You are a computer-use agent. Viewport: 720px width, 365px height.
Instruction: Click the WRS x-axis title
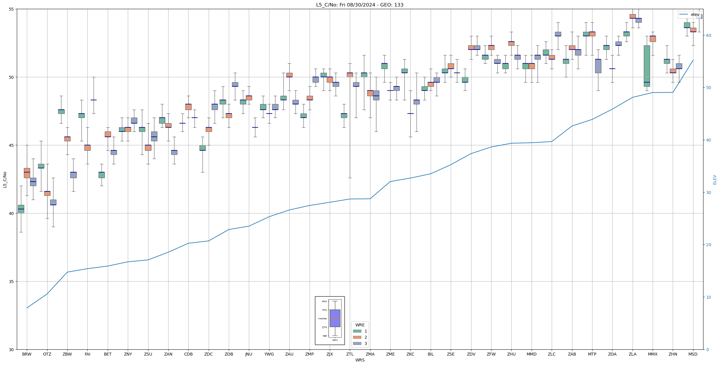pyautogui.click(x=360, y=360)
